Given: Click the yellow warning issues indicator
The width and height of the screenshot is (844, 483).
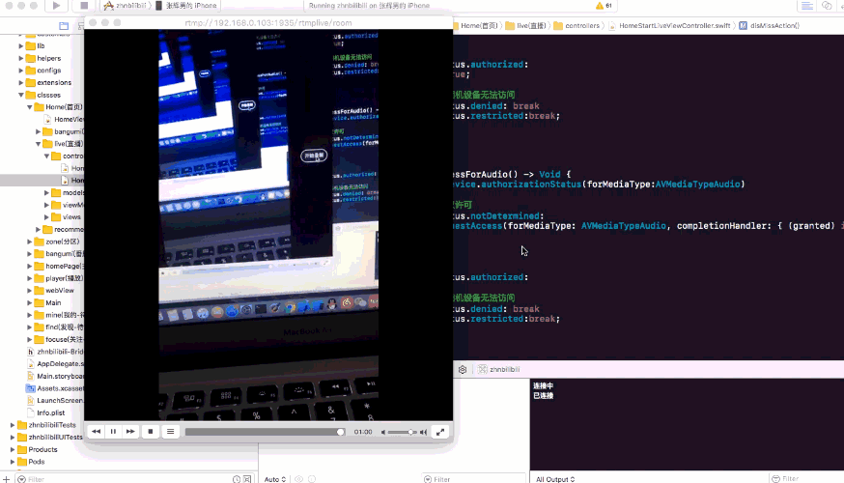Looking at the screenshot, I should [604, 6].
